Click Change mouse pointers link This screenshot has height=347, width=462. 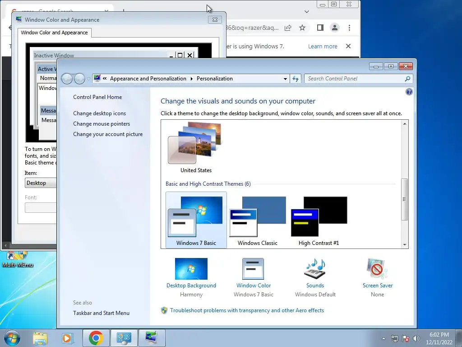point(102,124)
